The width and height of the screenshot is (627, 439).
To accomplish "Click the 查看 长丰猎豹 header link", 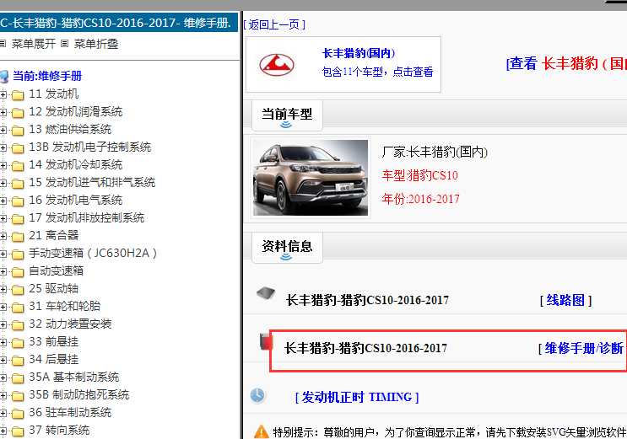I will click(566, 63).
